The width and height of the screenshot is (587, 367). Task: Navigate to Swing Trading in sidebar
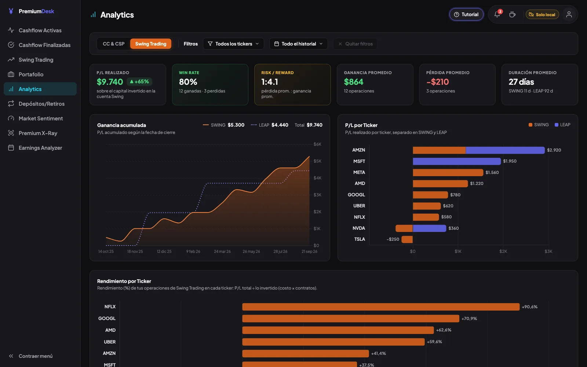click(40, 59)
